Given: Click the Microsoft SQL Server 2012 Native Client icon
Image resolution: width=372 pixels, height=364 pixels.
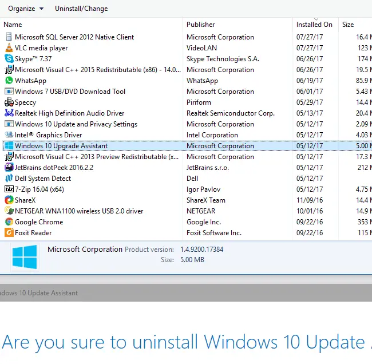Looking at the screenshot, I should click(9, 37).
